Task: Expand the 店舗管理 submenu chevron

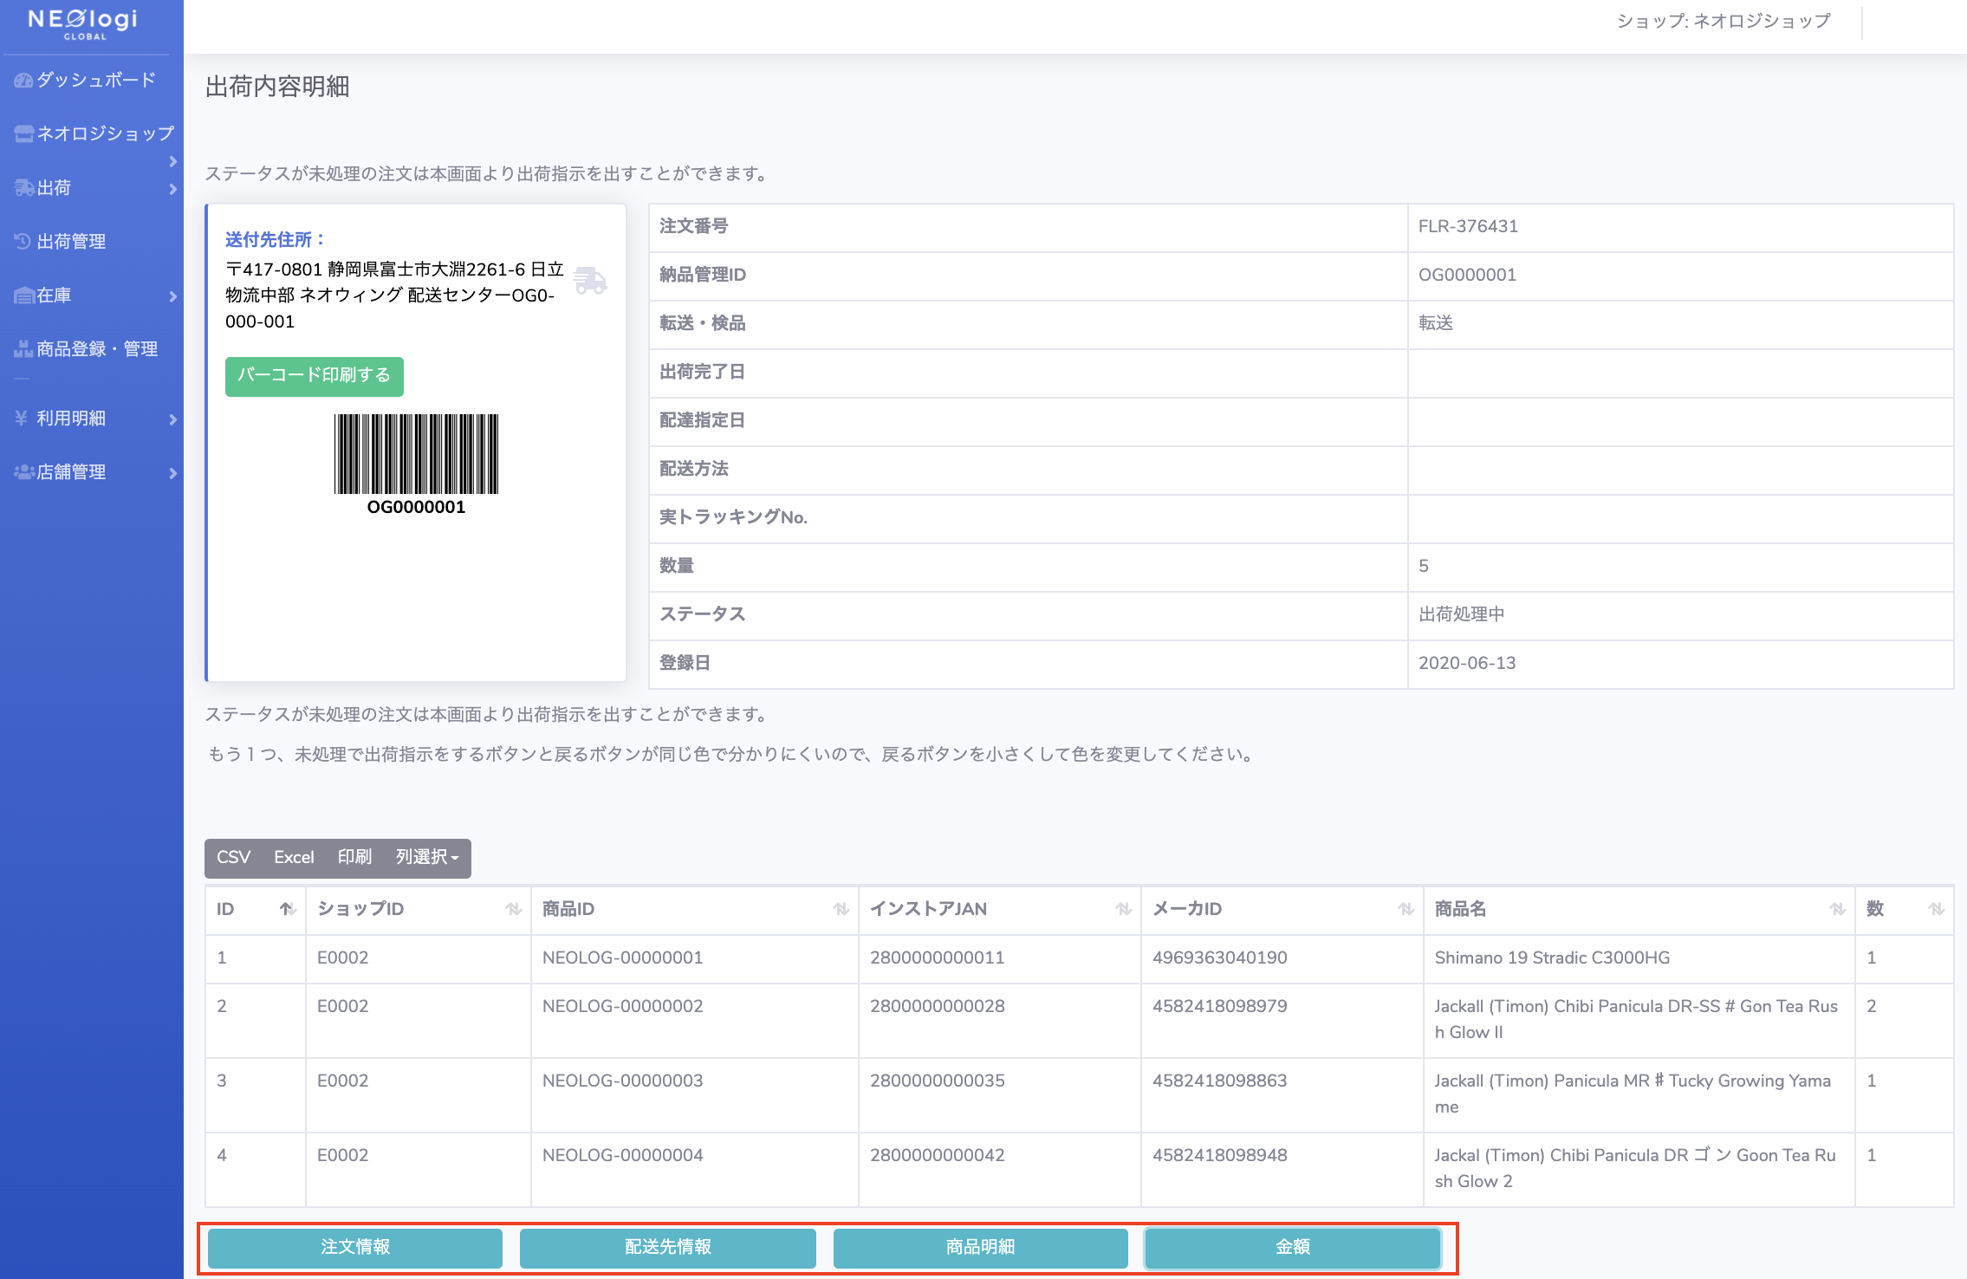Action: point(172,473)
